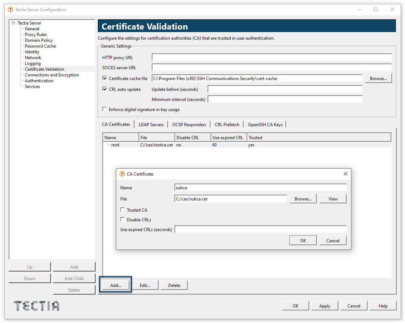Click Add Child button

tap(74, 278)
